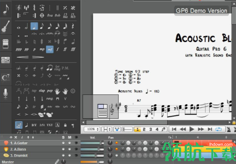236x164 pixels.
Task: Add a trill tr
Action: 34,107
